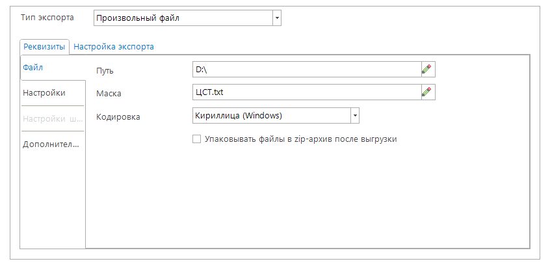
Task: Click the Упаковывать файлы в zip-архив label text
Action: 300,139
